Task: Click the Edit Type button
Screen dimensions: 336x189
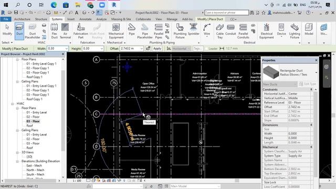Action: click(x=307, y=84)
